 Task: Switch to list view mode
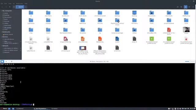click(x=189, y=7)
